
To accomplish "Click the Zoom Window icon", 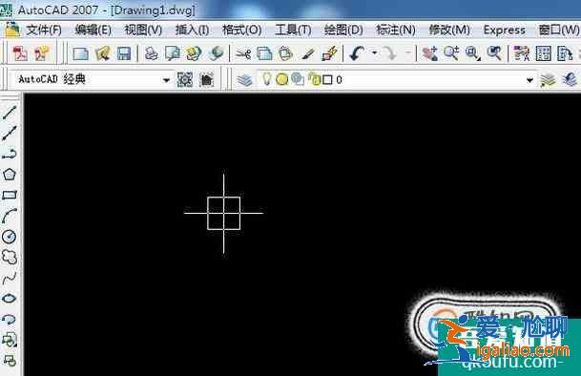I will click(x=472, y=54).
